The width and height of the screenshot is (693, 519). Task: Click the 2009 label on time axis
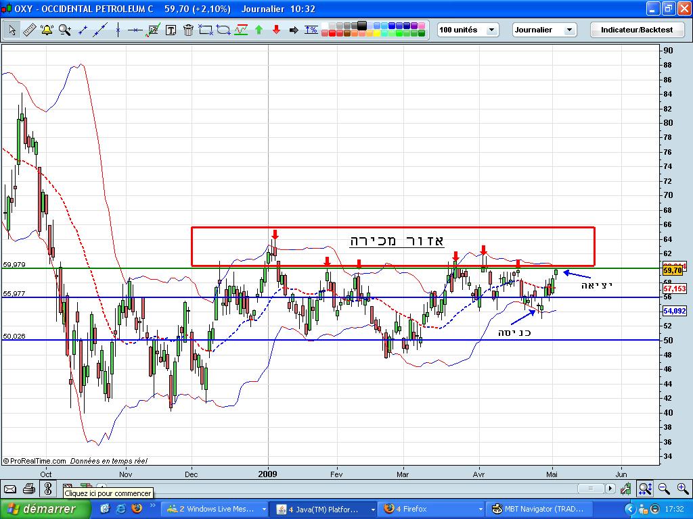(268, 474)
